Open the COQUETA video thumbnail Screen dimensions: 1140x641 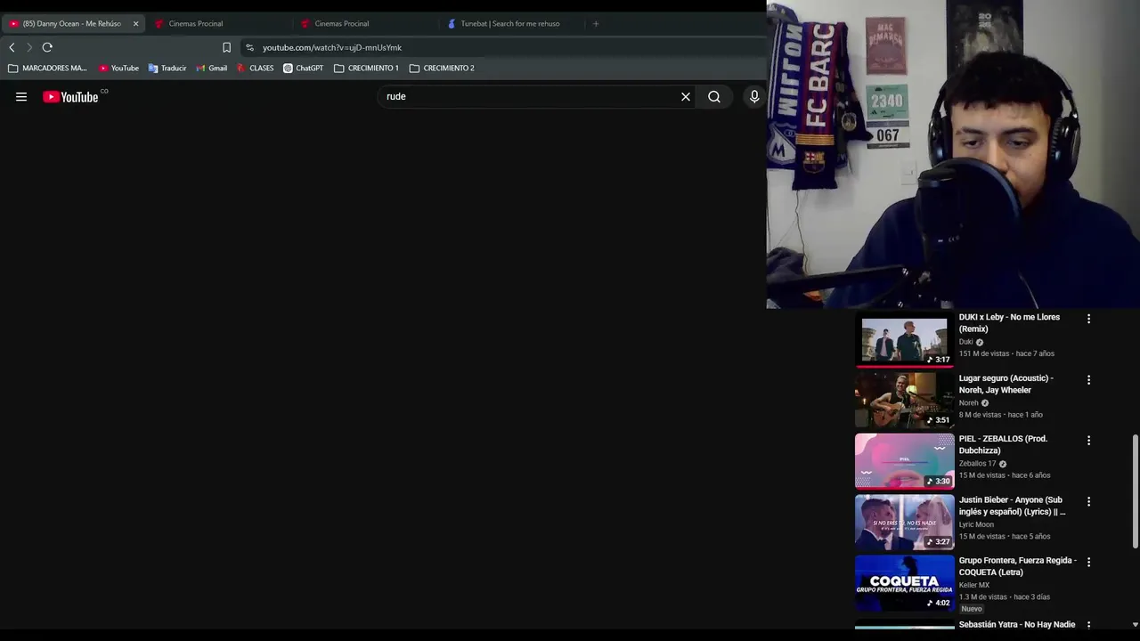point(904,583)
